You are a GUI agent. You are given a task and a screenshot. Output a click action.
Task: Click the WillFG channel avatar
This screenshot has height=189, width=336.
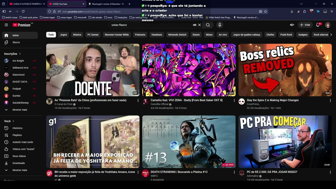[145, 173]
